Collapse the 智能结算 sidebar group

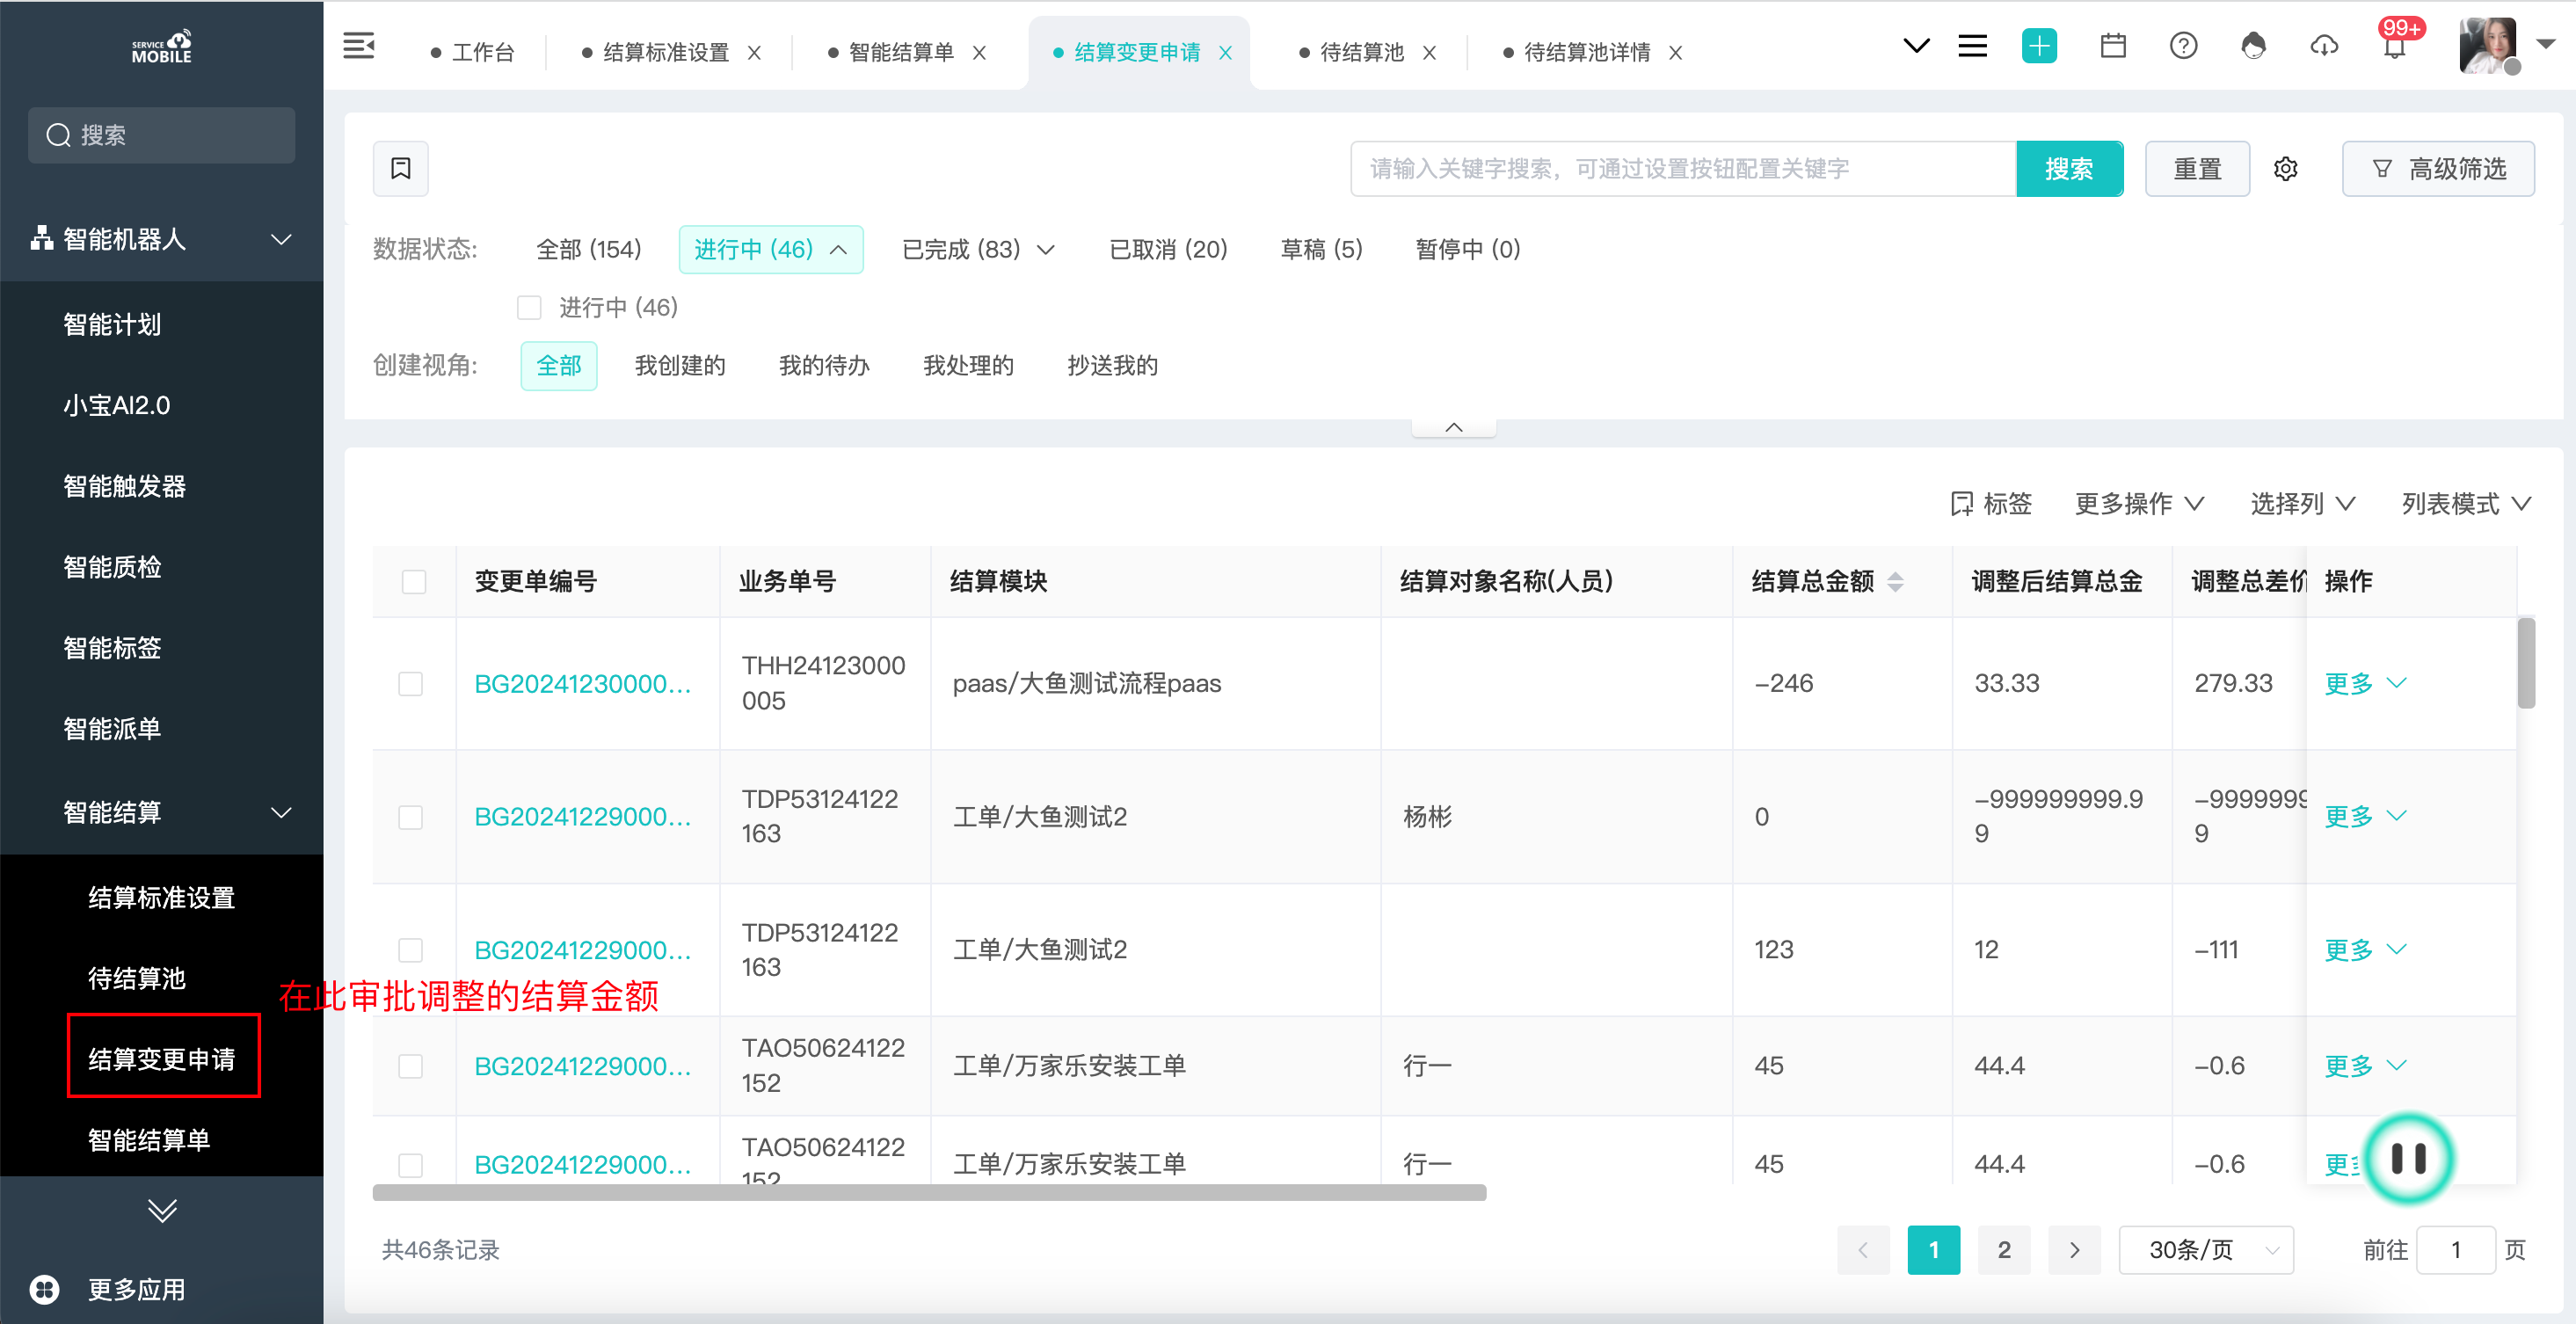tap(281, 812)
